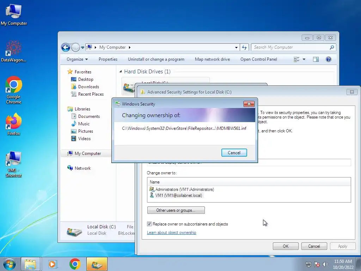The width and height of the screenshot is (361, 271).
Task: Open Action Center flag icon
Action: tap(317, 265)
